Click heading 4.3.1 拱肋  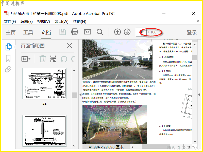pos(165,71)
